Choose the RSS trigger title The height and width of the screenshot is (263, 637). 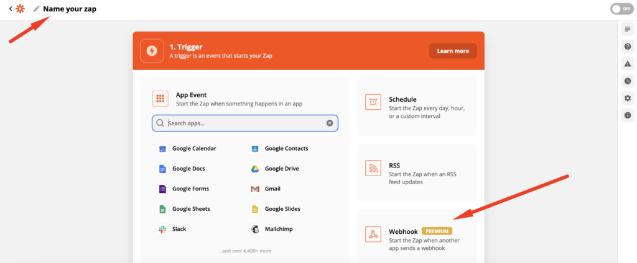pos(394,166)
